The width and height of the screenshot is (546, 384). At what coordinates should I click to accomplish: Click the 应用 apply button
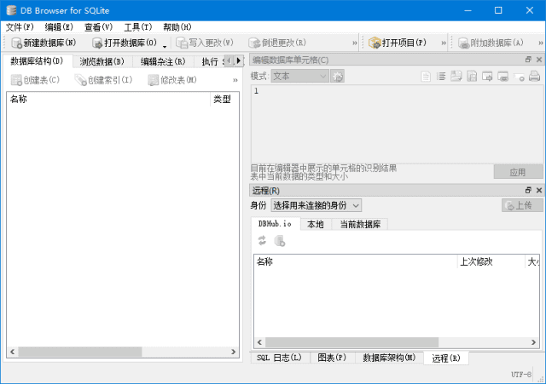518,172
